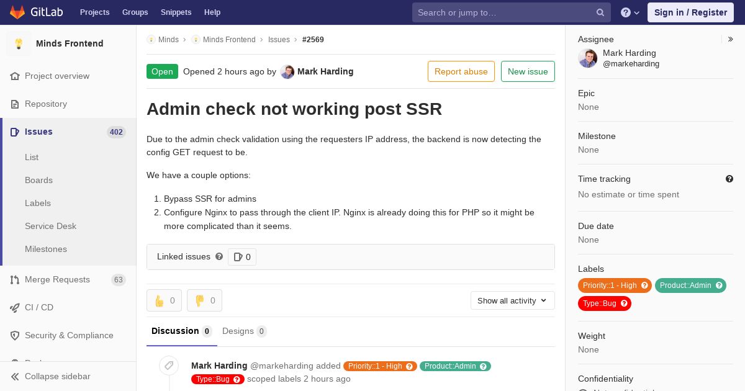Screen dimensions: 745x391
Task: Click the Minds group breadcrumb link
Action: pyautogui.click(x=168, y=39)
